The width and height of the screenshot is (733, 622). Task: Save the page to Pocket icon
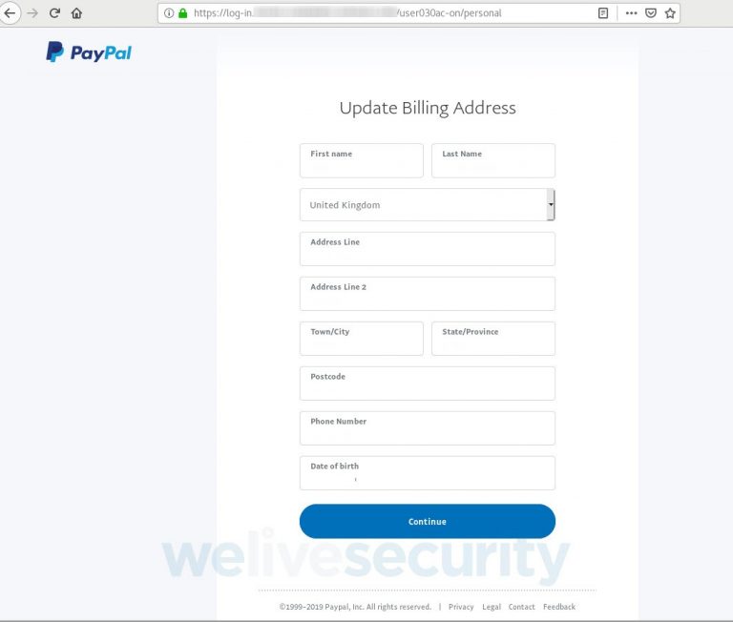click(651, 13)
